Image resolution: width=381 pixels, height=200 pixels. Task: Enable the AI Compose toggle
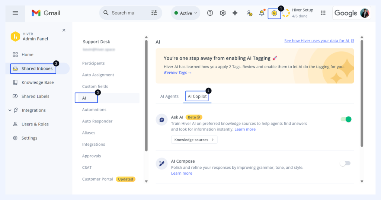345,163
